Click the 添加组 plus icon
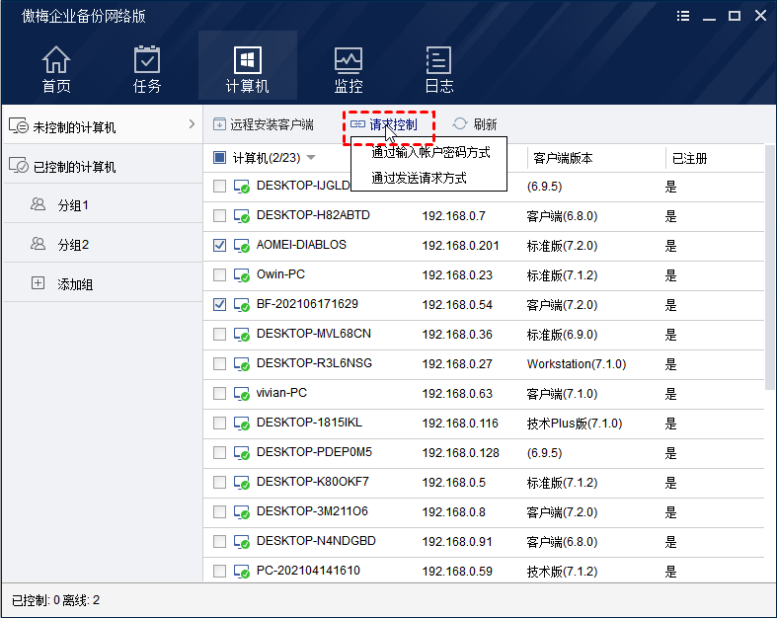777x618 pixels. click(39, 283)
